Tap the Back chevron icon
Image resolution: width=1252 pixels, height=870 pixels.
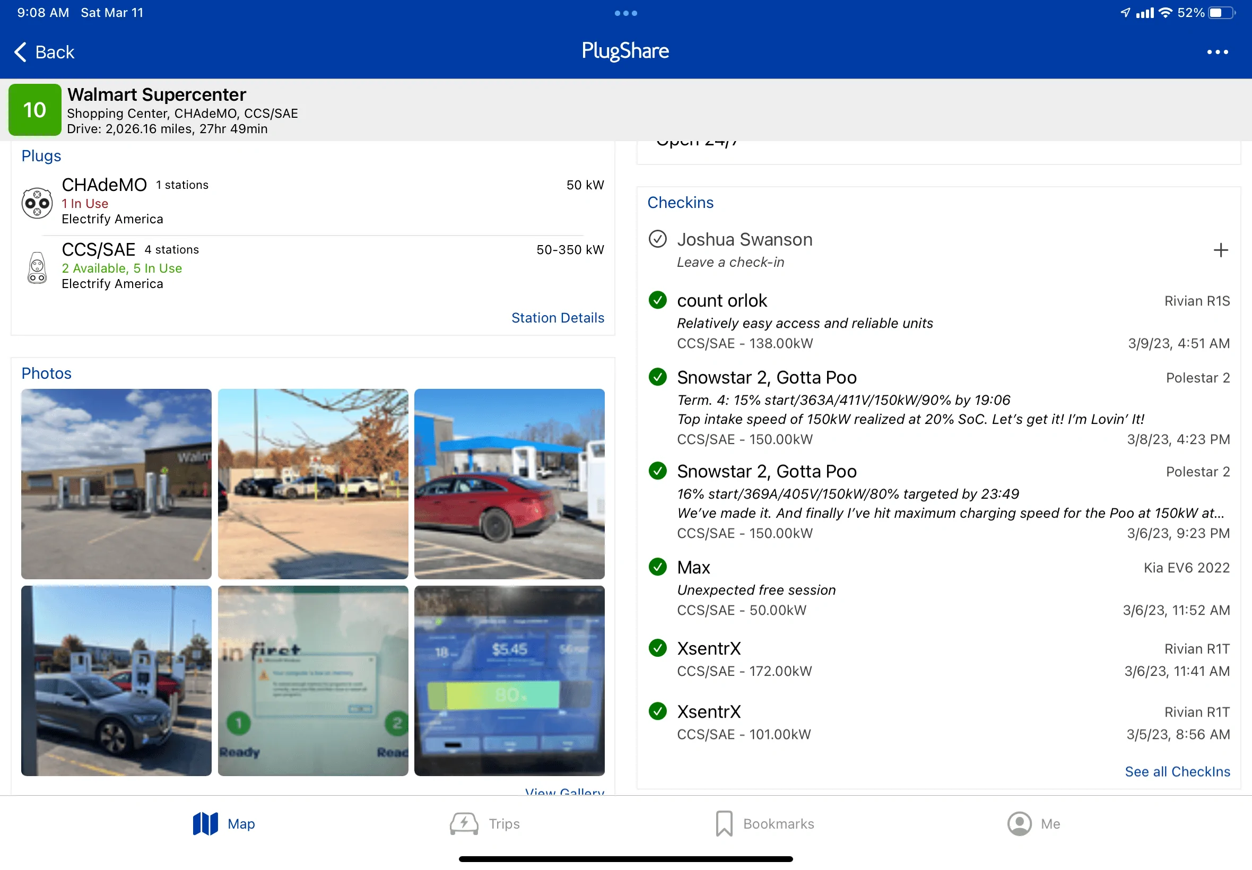click(20, 53)
